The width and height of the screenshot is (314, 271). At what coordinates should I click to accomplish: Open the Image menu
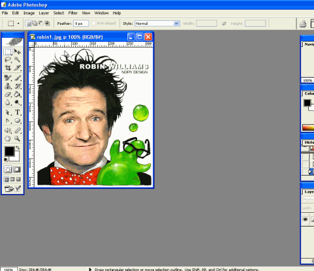click(x=29, y=13)
